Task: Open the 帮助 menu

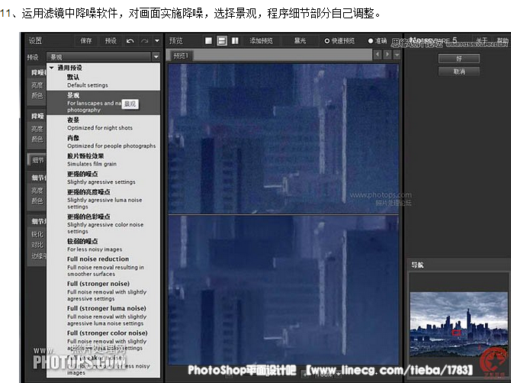Action: click(502, 40)
